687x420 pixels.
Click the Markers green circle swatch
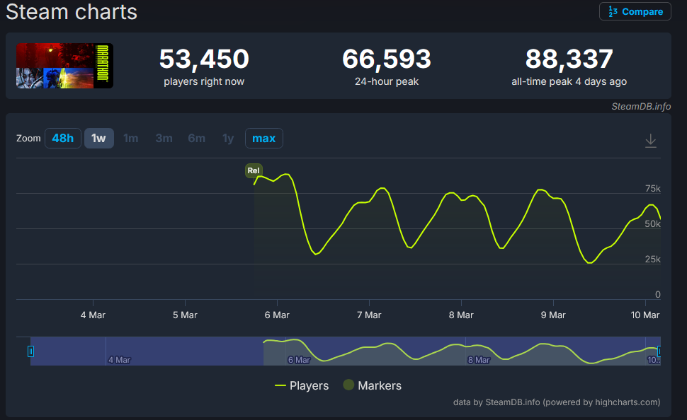tap(348, 385)
